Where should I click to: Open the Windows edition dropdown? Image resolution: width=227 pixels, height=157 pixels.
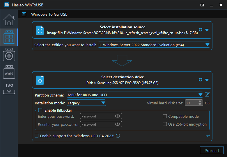click(x=154, y=45)
